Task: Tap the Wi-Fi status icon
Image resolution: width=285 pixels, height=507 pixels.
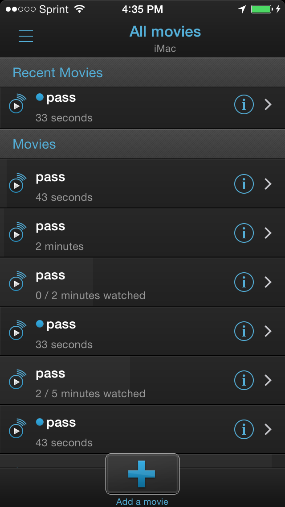Action: [x=80, y=9]
